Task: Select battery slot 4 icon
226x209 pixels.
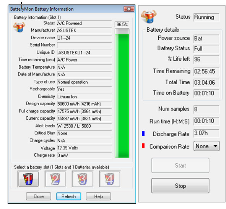Action: tap(109, 179)
